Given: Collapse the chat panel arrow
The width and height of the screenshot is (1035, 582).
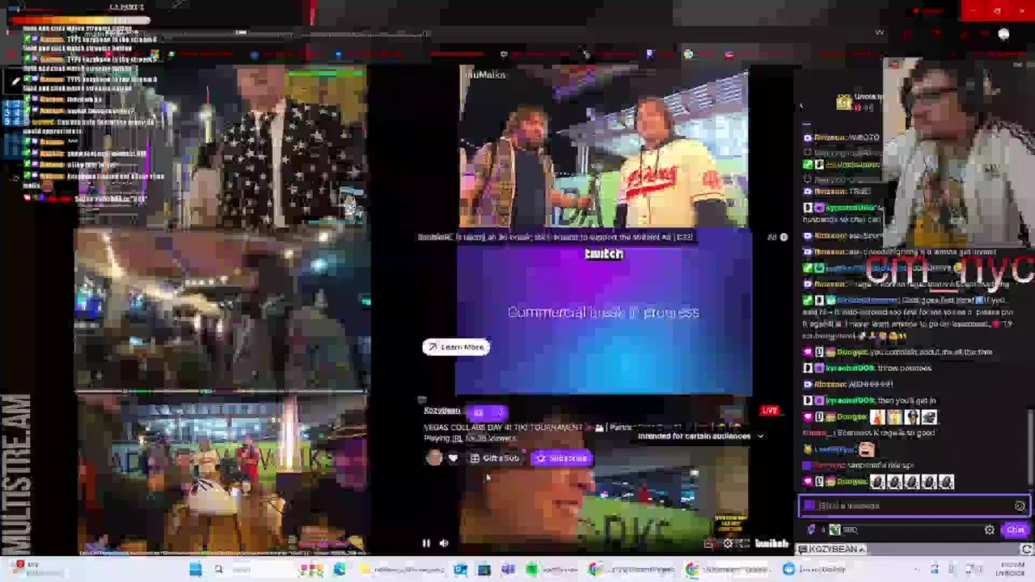Looking at the screenshot, I should (x=801, y=106).
